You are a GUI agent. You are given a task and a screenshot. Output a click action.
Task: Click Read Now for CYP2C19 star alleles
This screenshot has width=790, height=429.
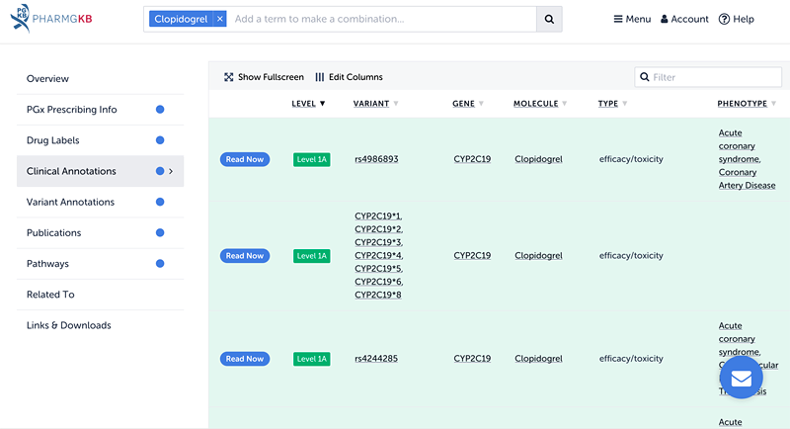[245, 256]
